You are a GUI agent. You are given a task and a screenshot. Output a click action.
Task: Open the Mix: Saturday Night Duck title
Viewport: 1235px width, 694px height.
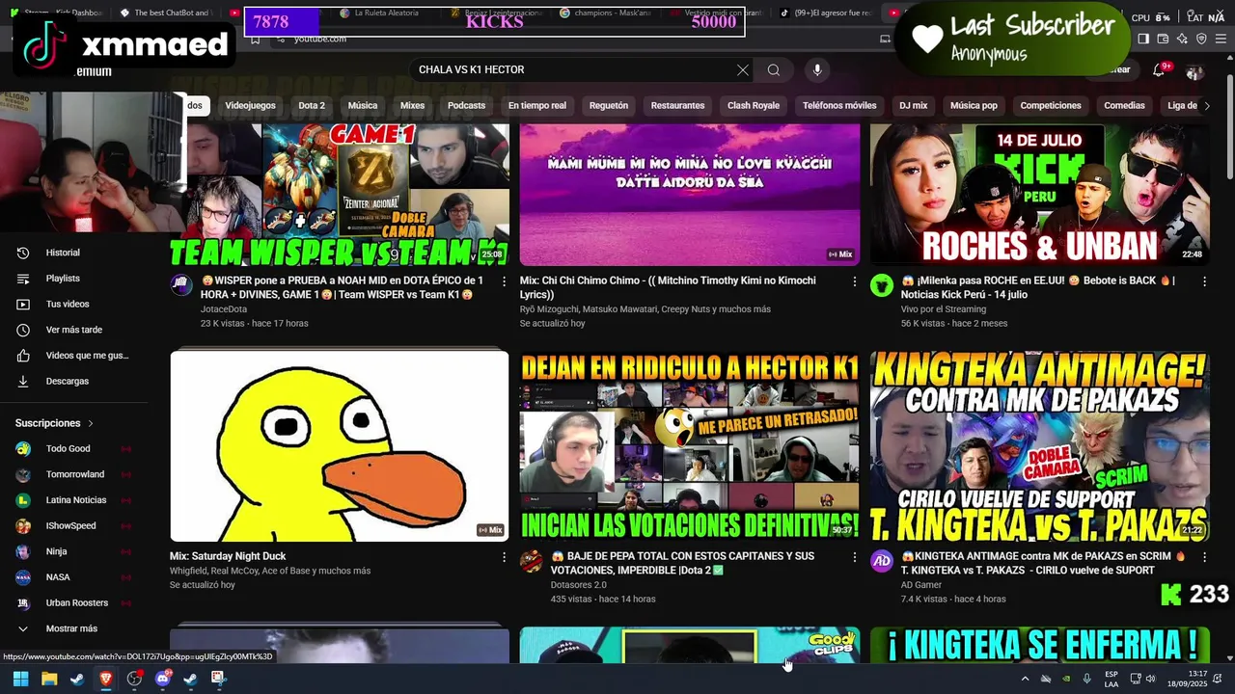click(x=228, y=556)
